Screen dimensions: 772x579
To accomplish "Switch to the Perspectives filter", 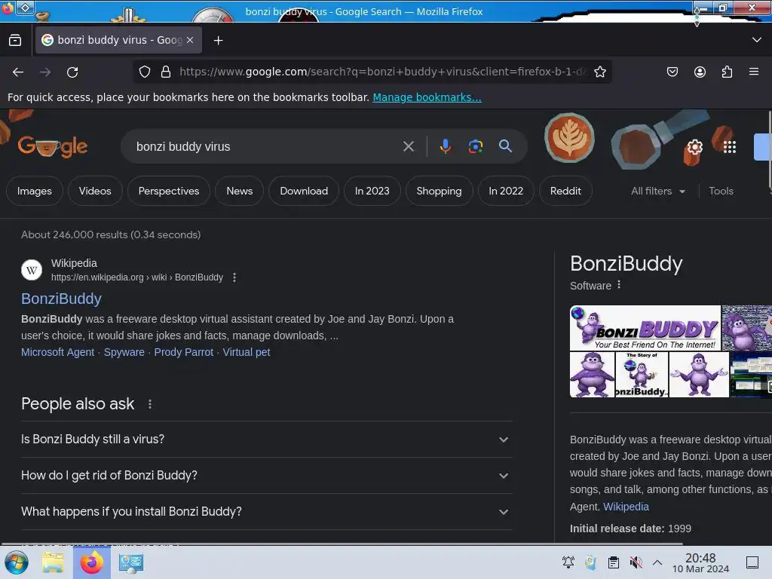I will pos(169,191).
